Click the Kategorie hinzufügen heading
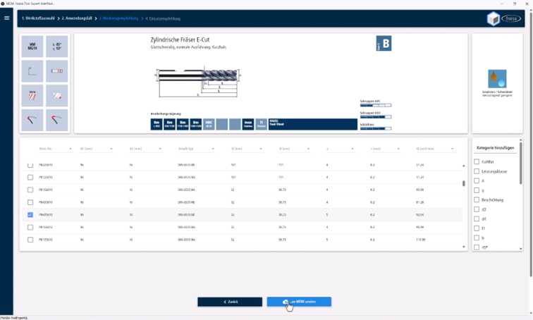This screenshot has height=320, width=533. point(495,148)
